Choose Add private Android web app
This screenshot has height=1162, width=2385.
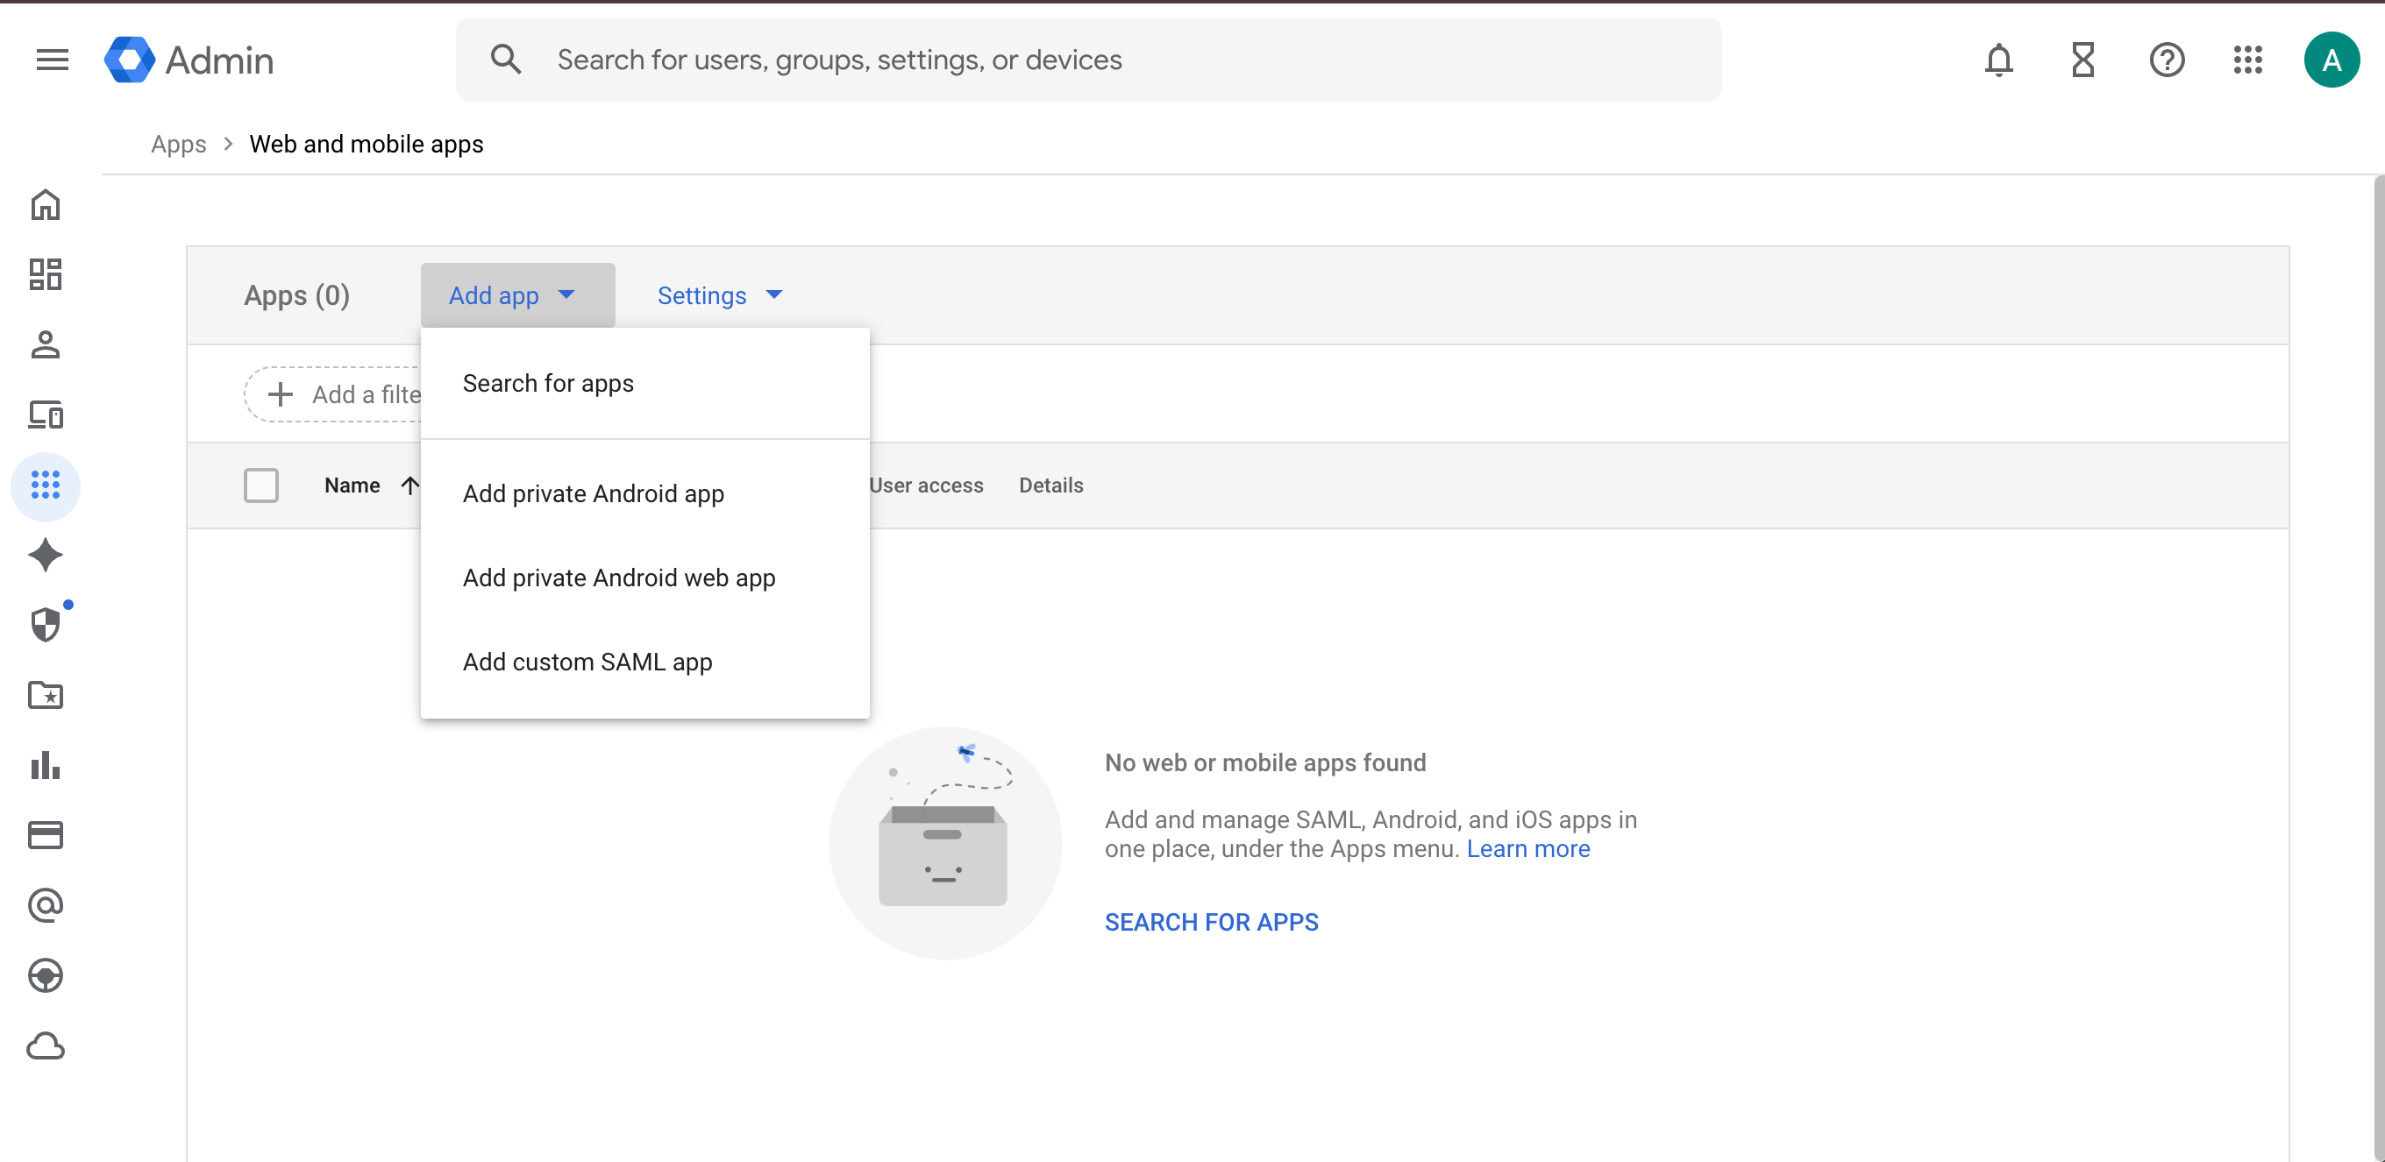click(618, 578)
